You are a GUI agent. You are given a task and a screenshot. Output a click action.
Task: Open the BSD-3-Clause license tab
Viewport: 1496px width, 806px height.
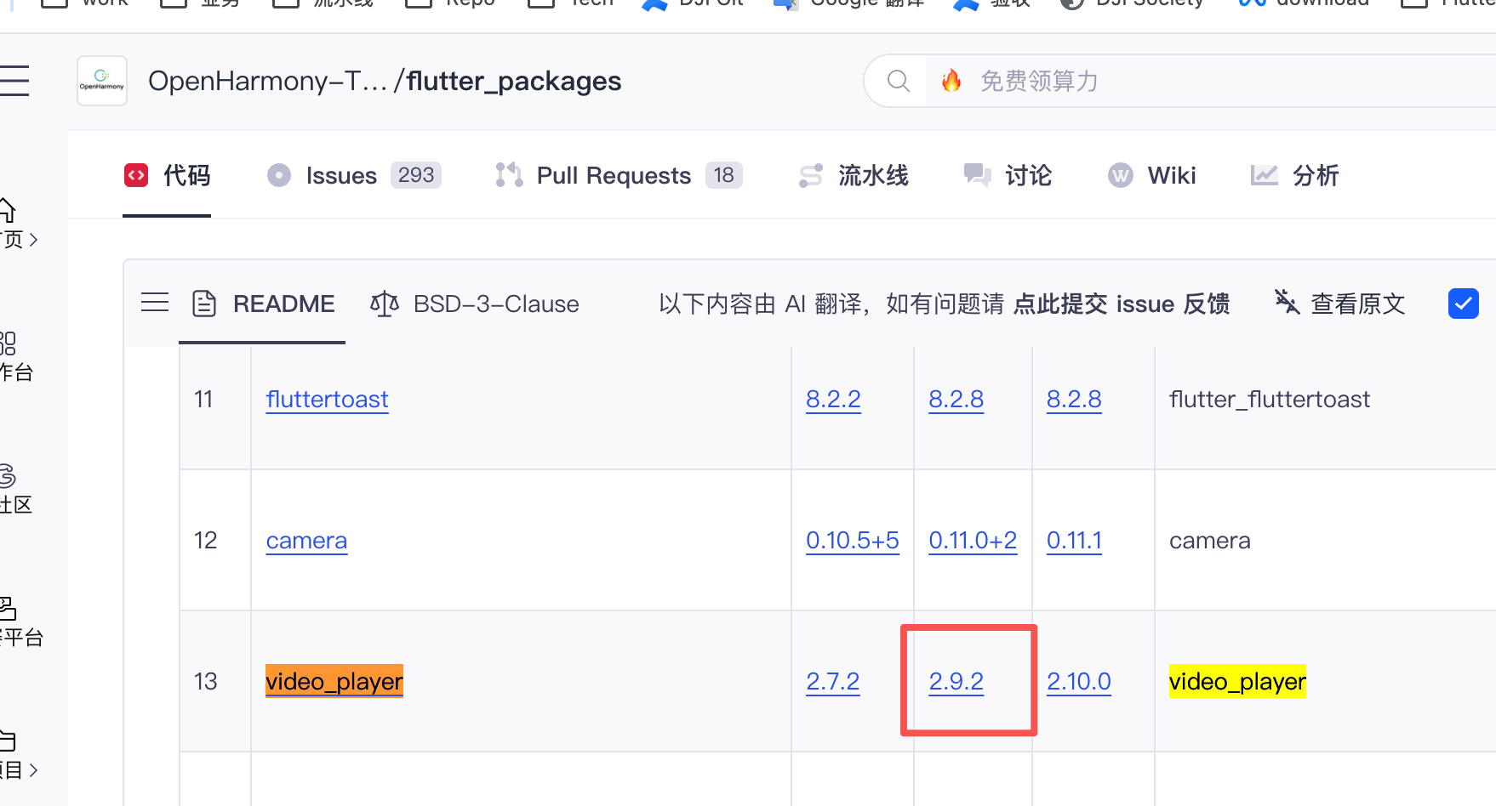pos(476,304)
